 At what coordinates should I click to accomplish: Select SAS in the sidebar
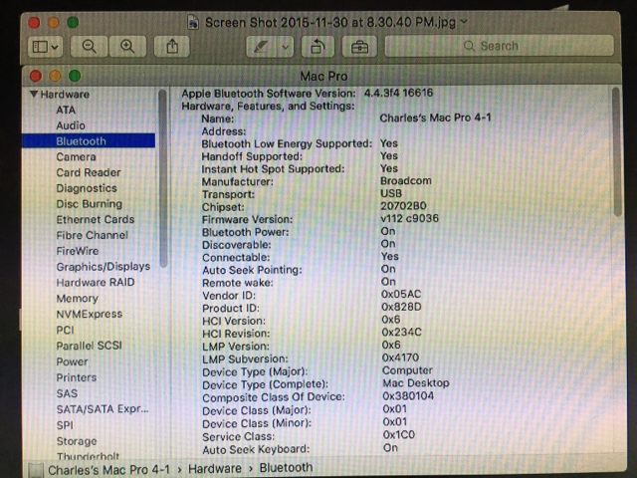click(67, 393)
